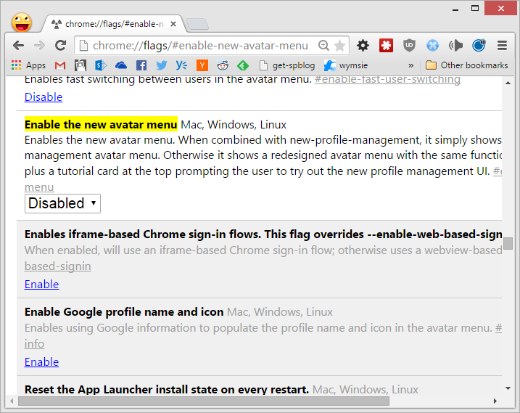520x413 pixels.
Task: Click the scroll down arrow
Action: (x=508, y=388)
